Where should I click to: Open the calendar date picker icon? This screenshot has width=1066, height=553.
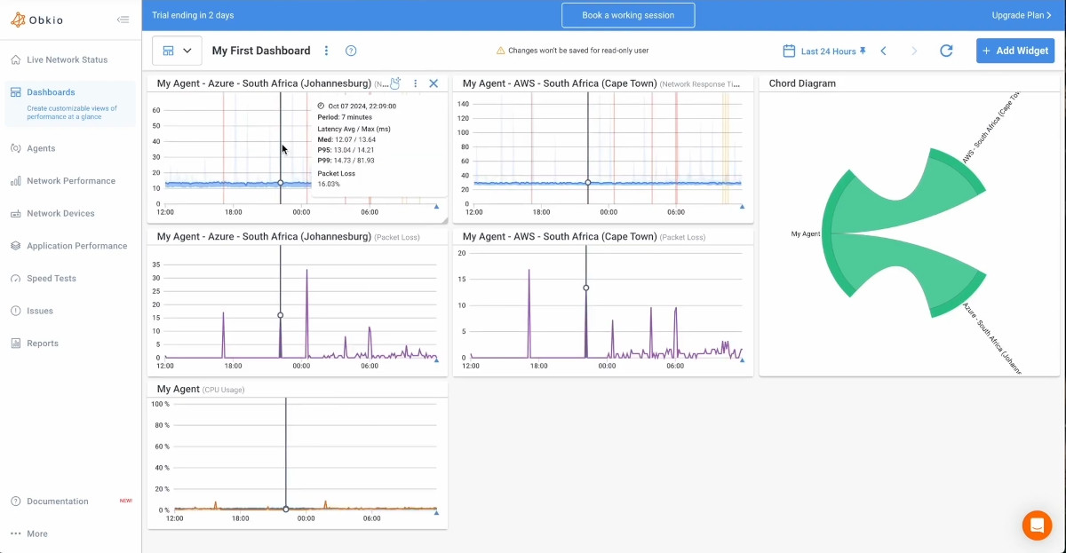click(788, 51)
